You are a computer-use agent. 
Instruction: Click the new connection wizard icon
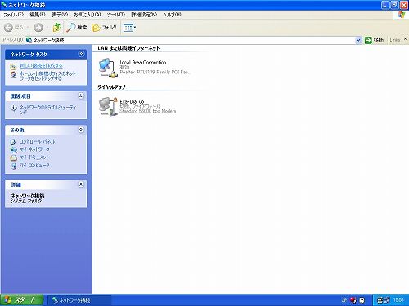pos(13,66)
